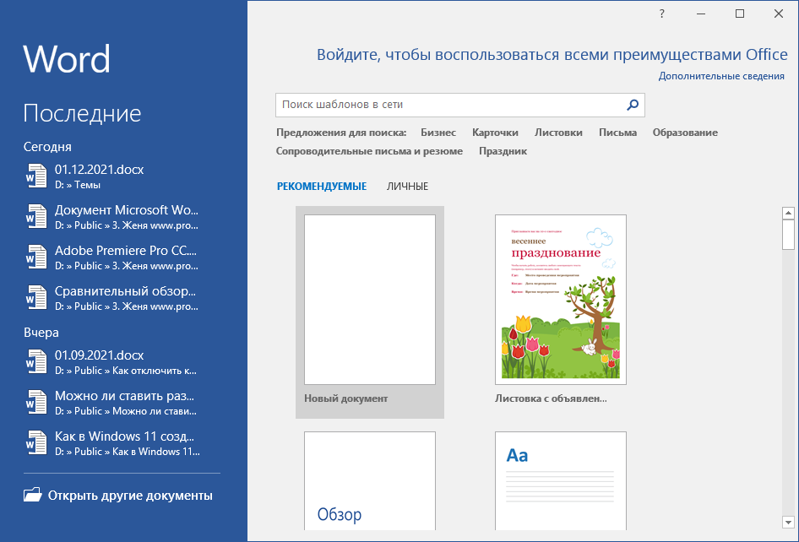The width and height of the screenshot is (799, 542).
Task: Search templates by Листовки suggestion
Action: click(x=558, y=133)
